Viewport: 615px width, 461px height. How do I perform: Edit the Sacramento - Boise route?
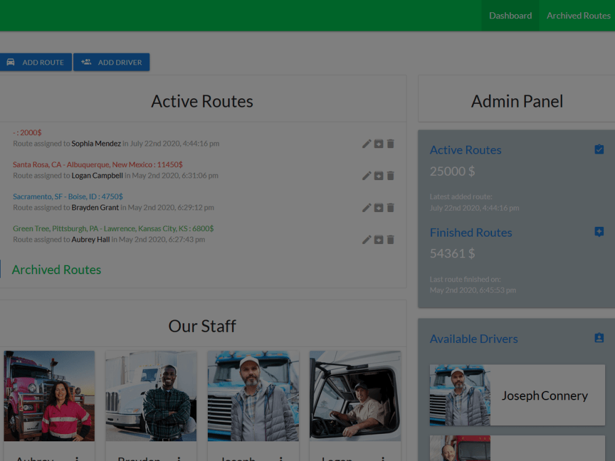coord(367,207)
